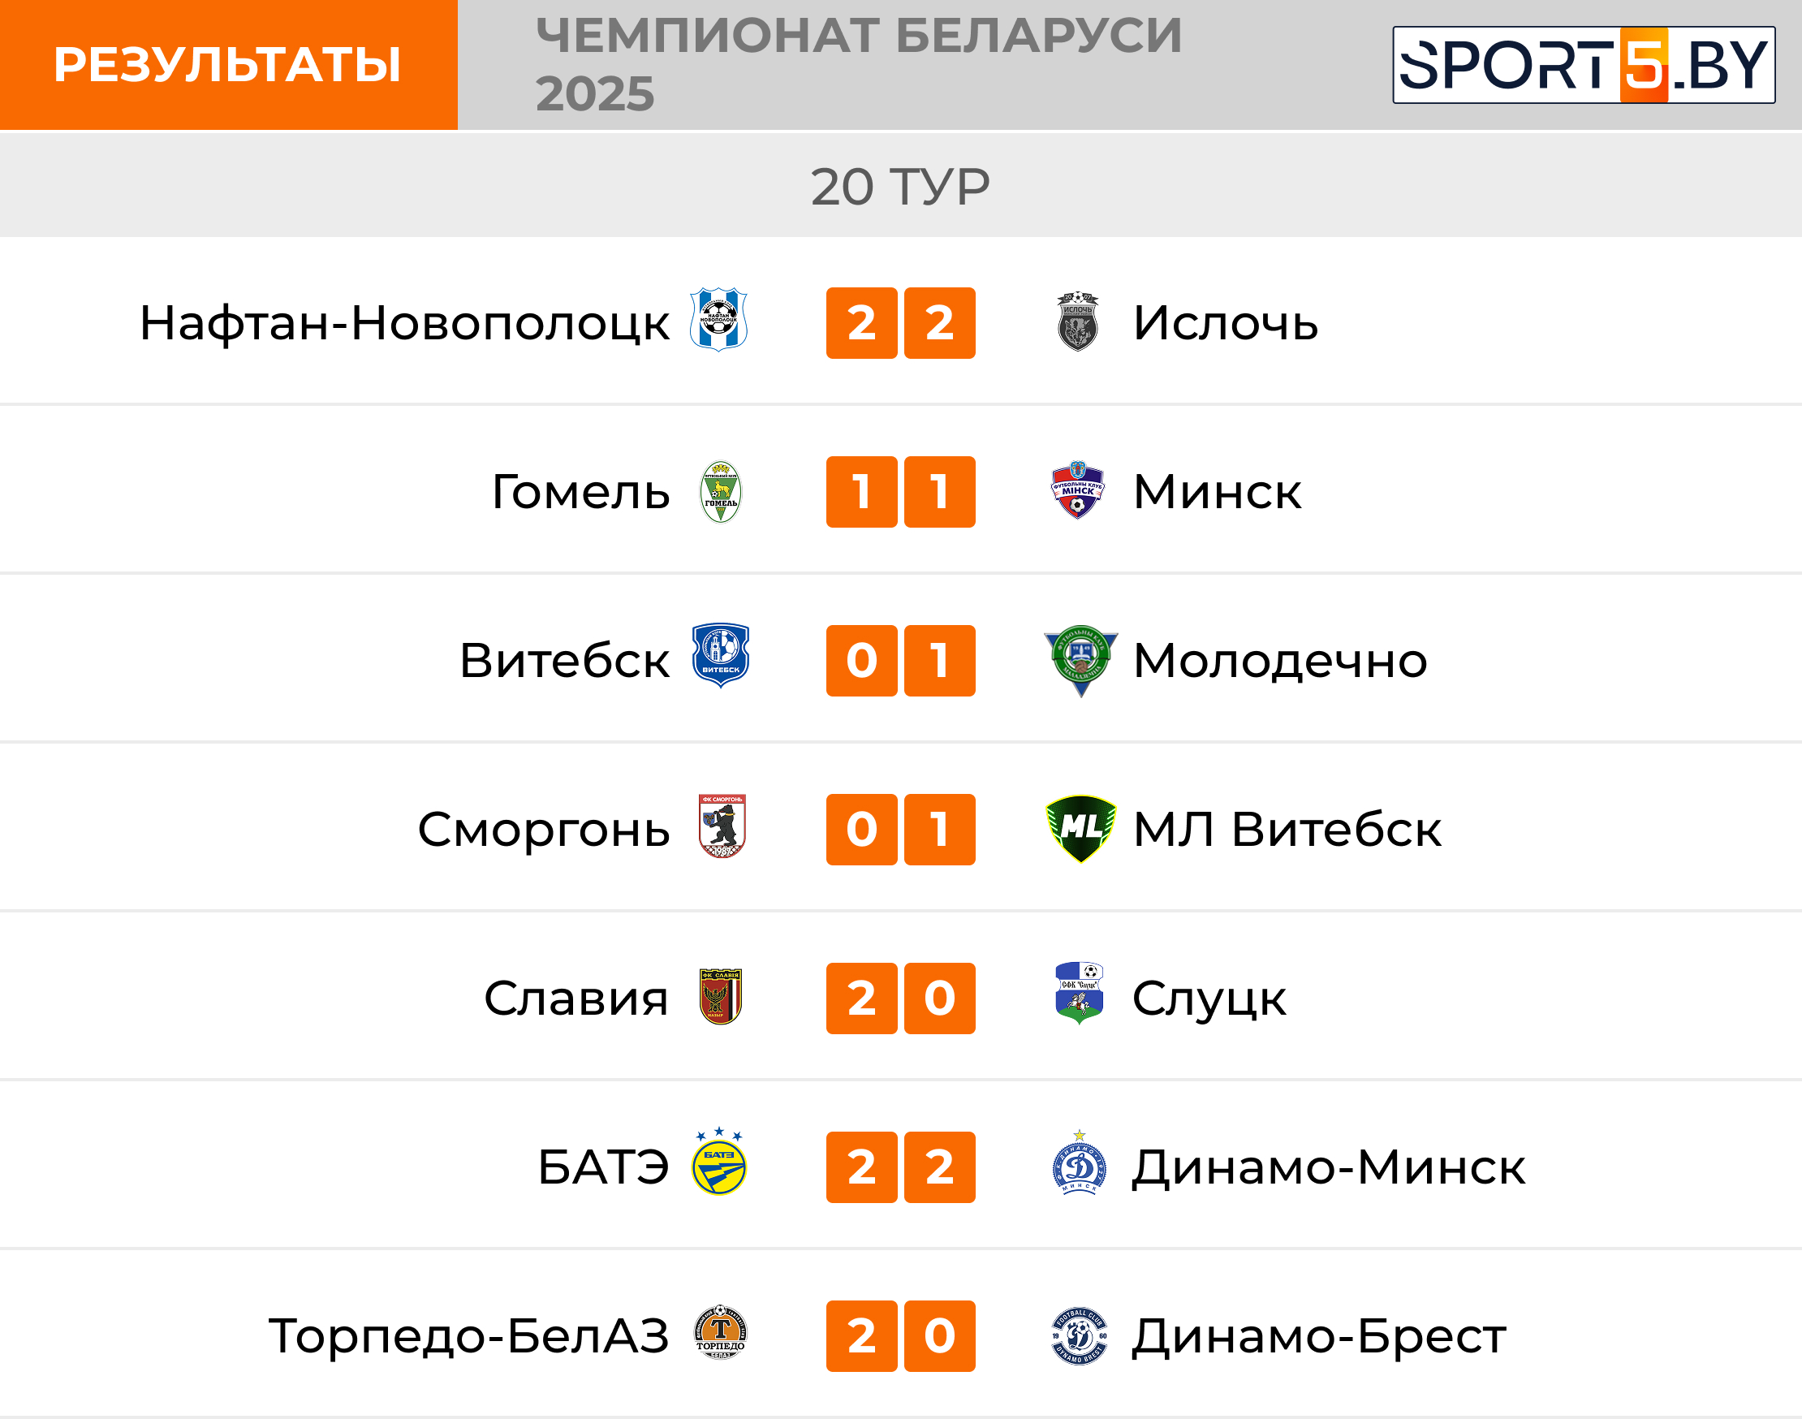This screenshot has height=1419, width=1802.
Task: Click the Isloch club crest
Action: 1077,321
